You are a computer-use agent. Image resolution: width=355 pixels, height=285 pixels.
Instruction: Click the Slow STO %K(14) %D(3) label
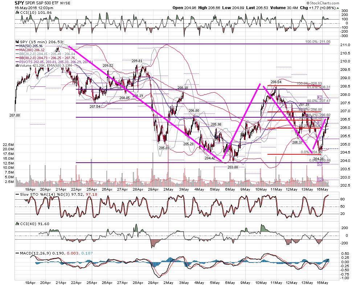[59, 195]
